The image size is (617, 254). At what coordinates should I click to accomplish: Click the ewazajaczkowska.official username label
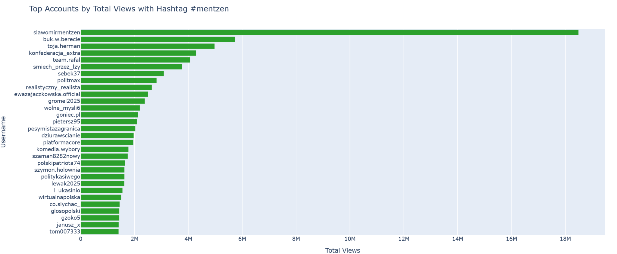[x=47, y=94]
